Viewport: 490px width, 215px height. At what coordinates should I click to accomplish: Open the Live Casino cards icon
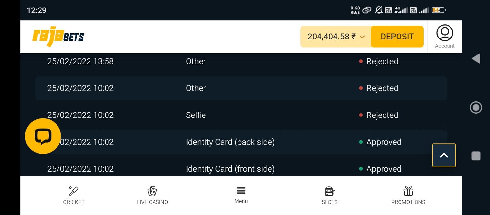point(152,191)
